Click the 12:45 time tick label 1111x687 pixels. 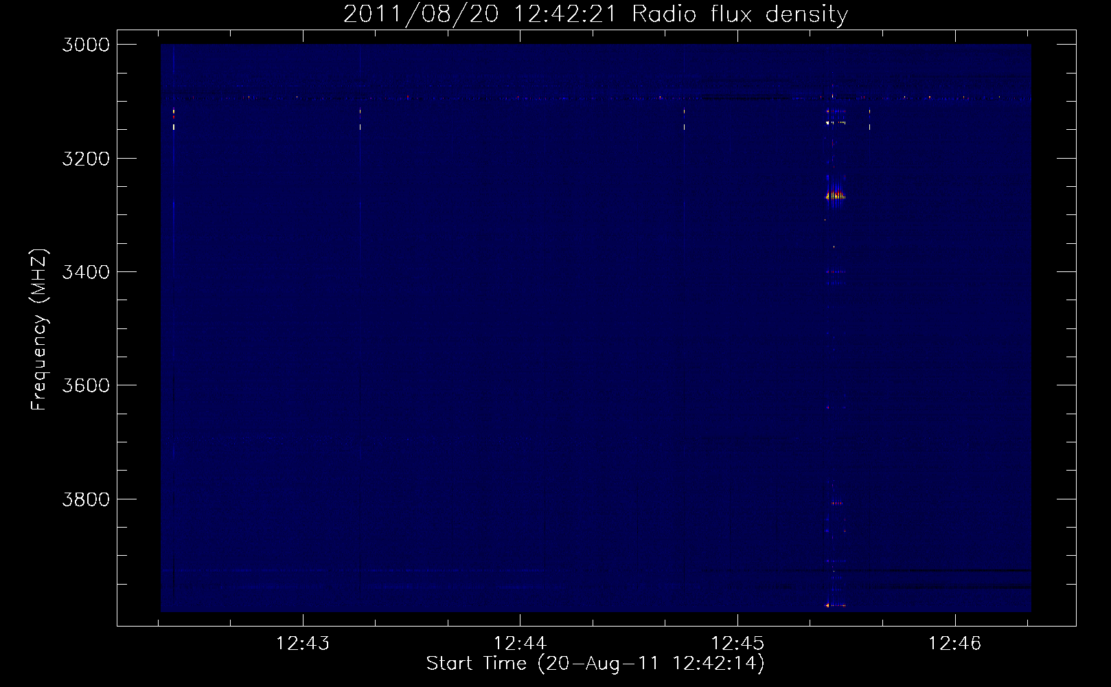coord(737,643)
